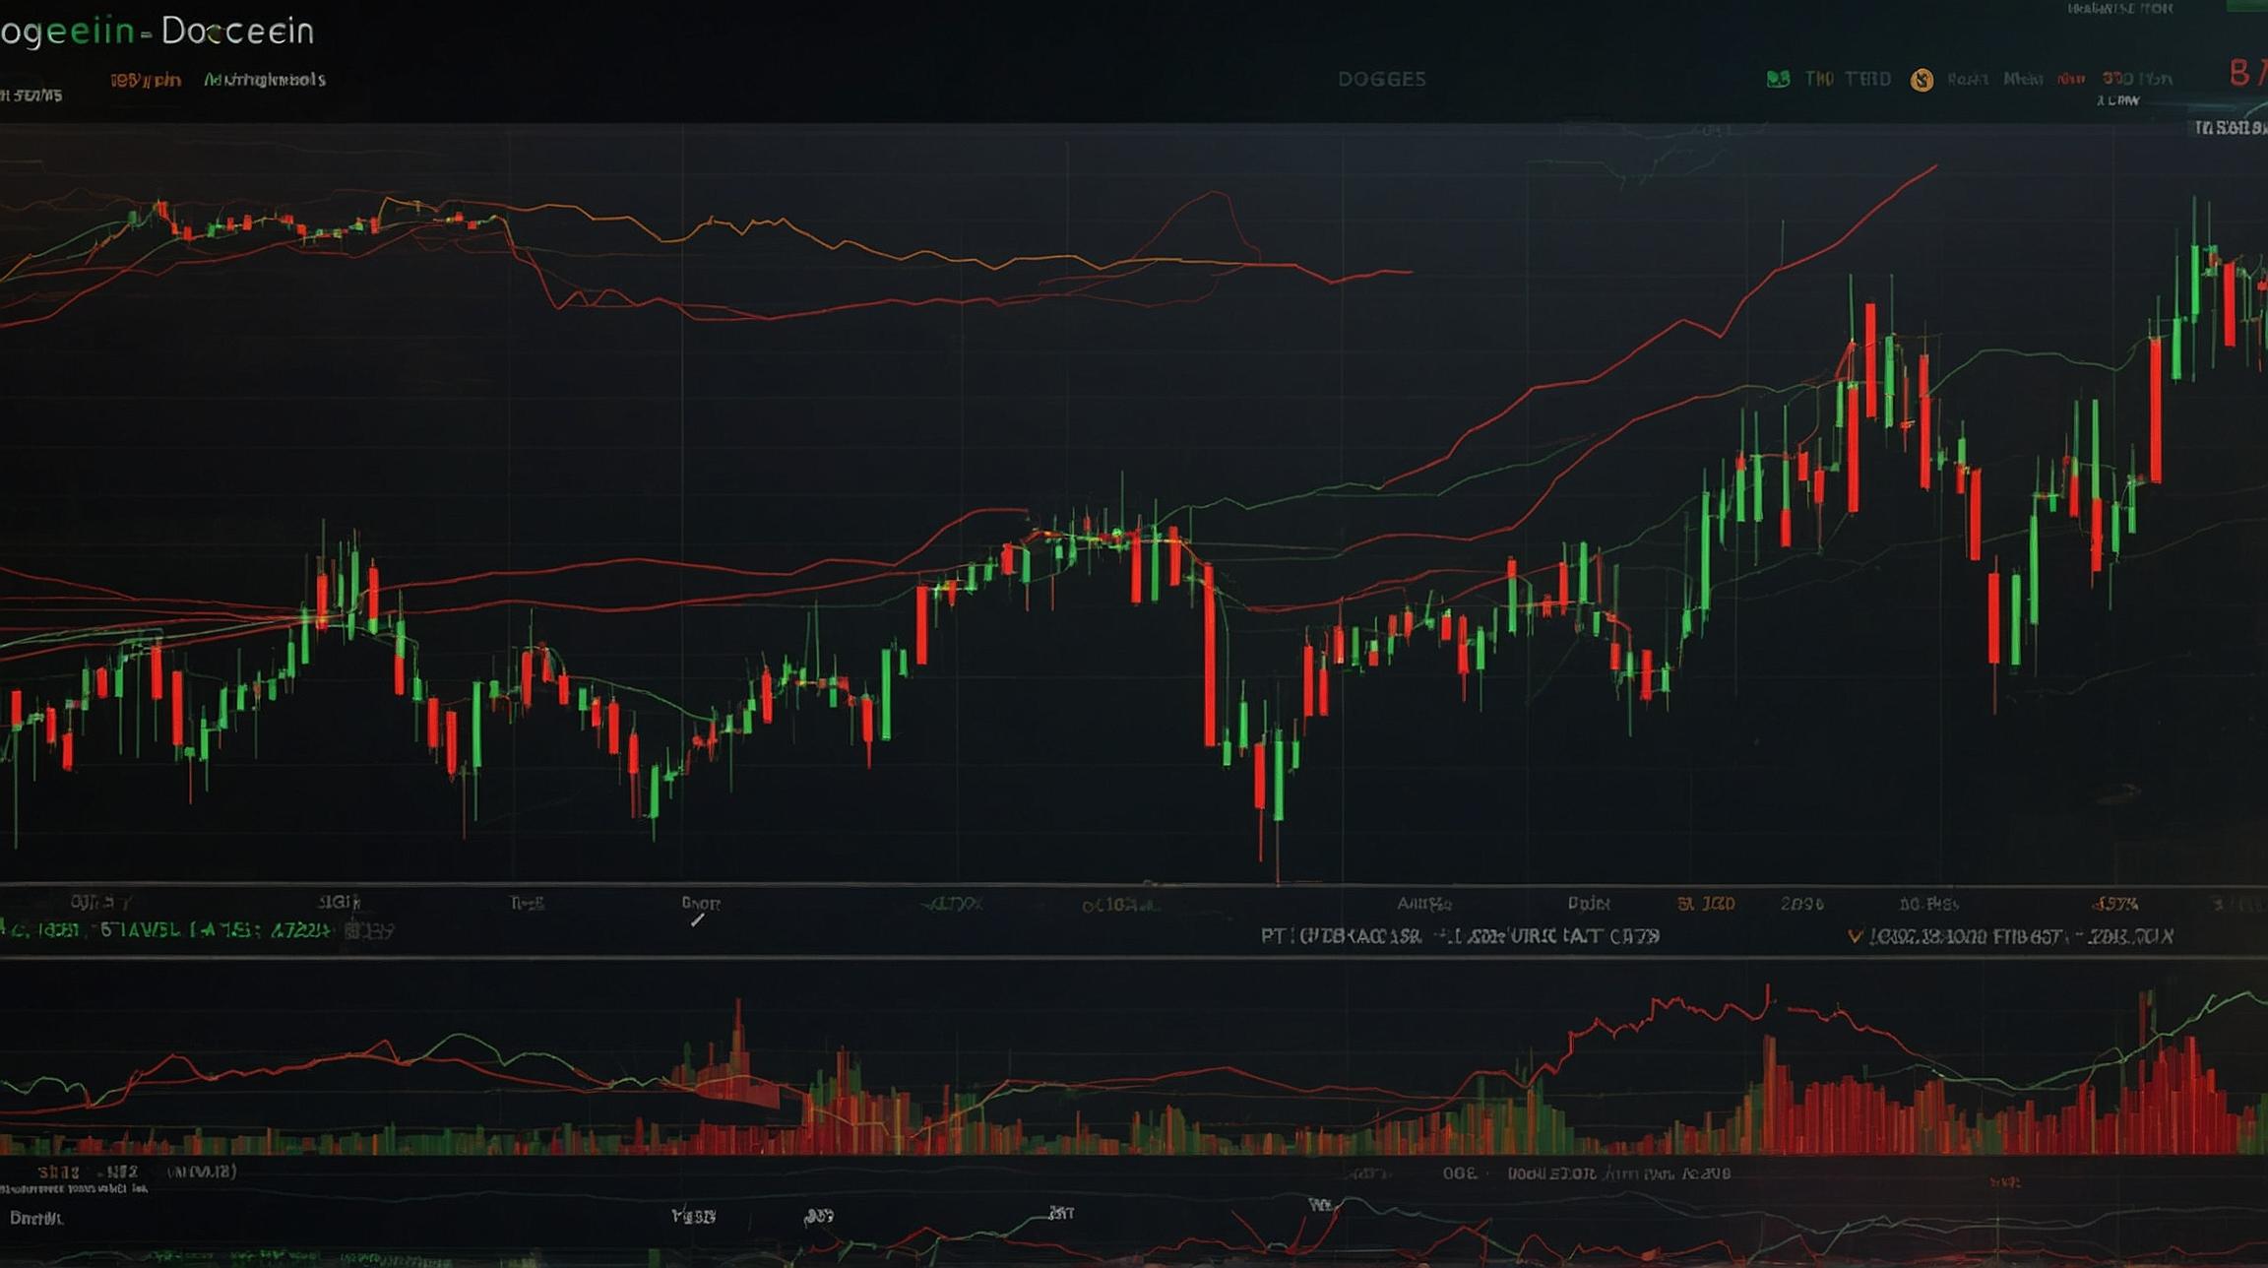
Task: Select the "TID TERD" header label
Action: [1848, 79]
